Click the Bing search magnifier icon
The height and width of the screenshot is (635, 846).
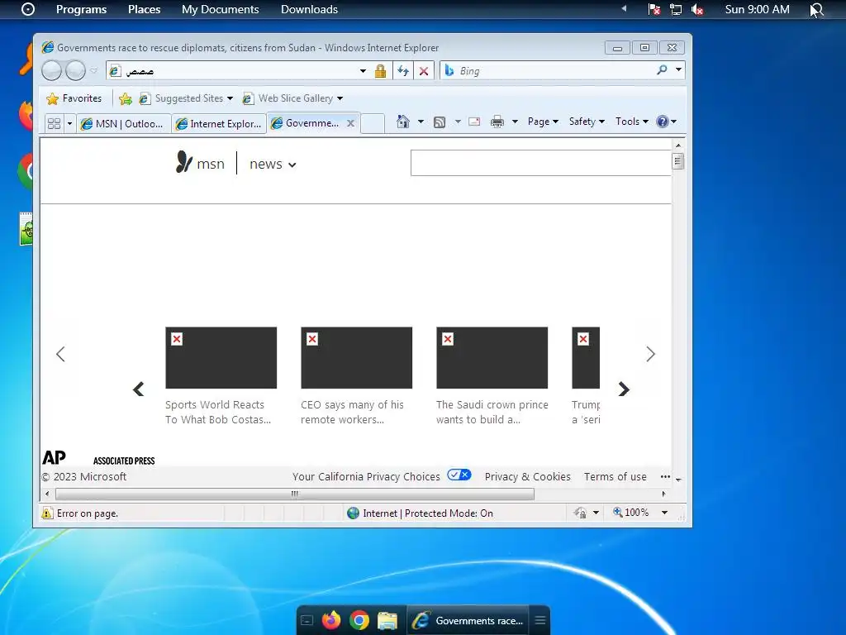(x=662, y=69)
